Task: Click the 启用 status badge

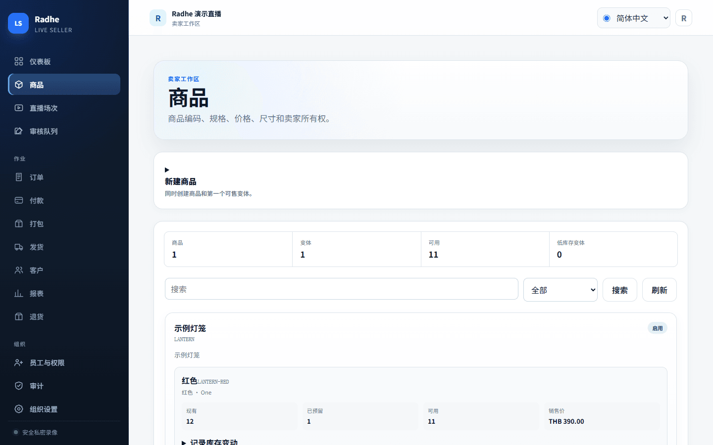Action: tap(658, 328)
